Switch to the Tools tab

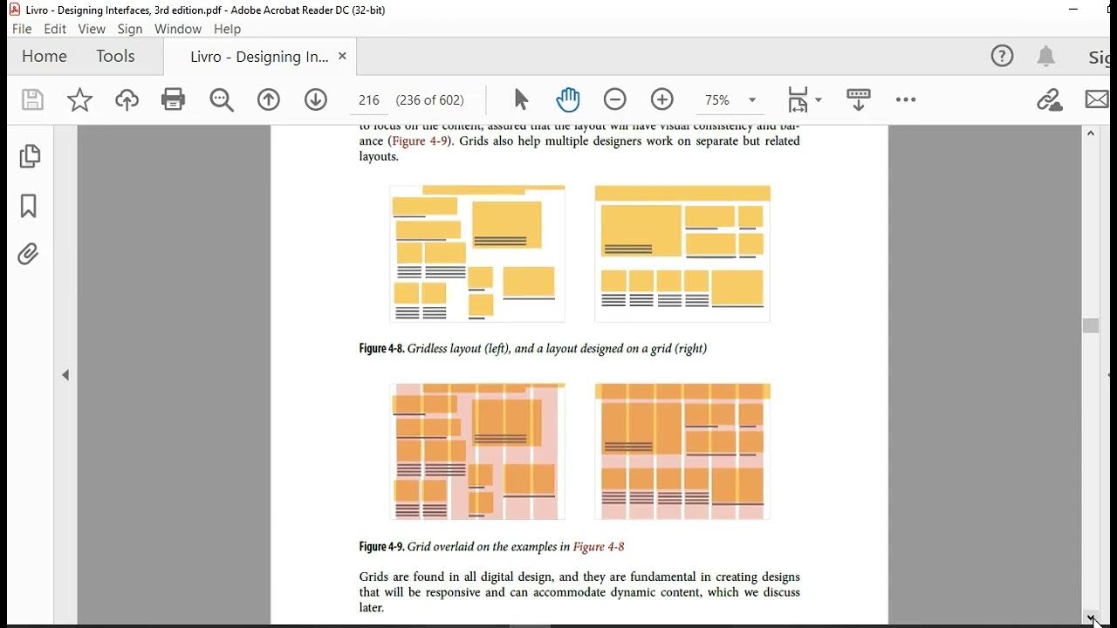(115, 57)
